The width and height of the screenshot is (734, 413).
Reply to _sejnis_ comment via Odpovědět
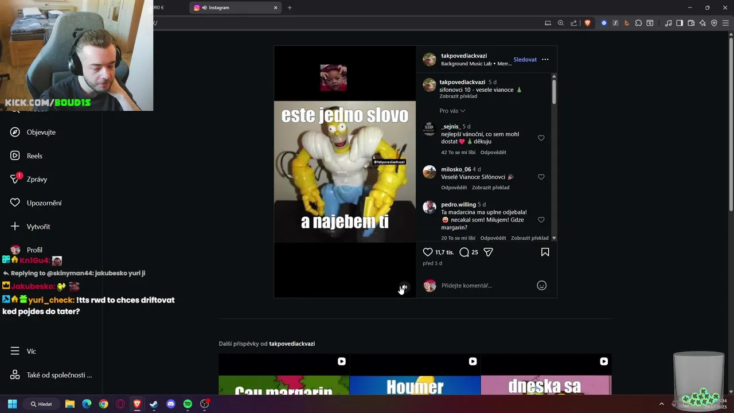coord(493,153)
